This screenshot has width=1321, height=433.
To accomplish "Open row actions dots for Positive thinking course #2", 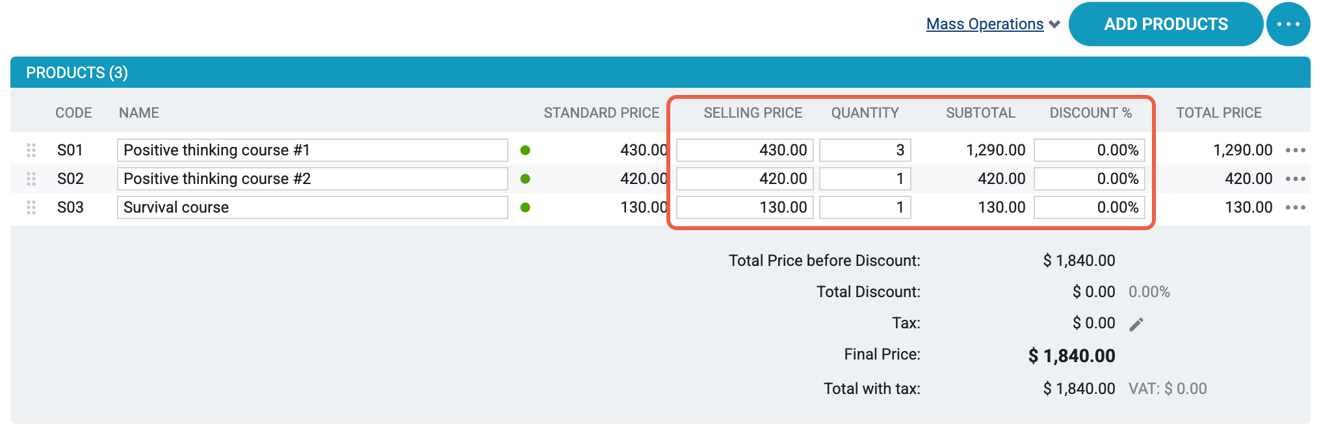I will coord(1296,179).
